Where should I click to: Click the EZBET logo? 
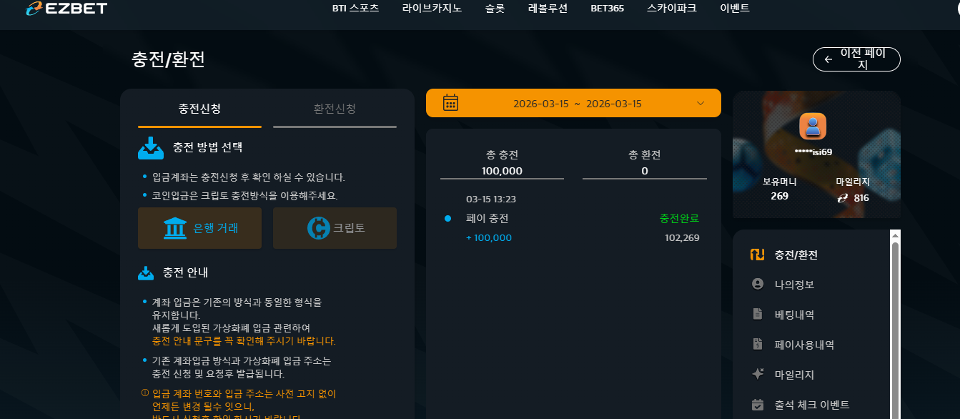click(x=65, y=9)
